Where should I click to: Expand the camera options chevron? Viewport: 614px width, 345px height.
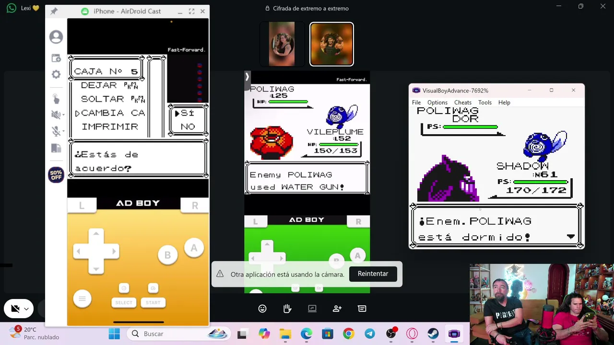(x=26, y=309)
